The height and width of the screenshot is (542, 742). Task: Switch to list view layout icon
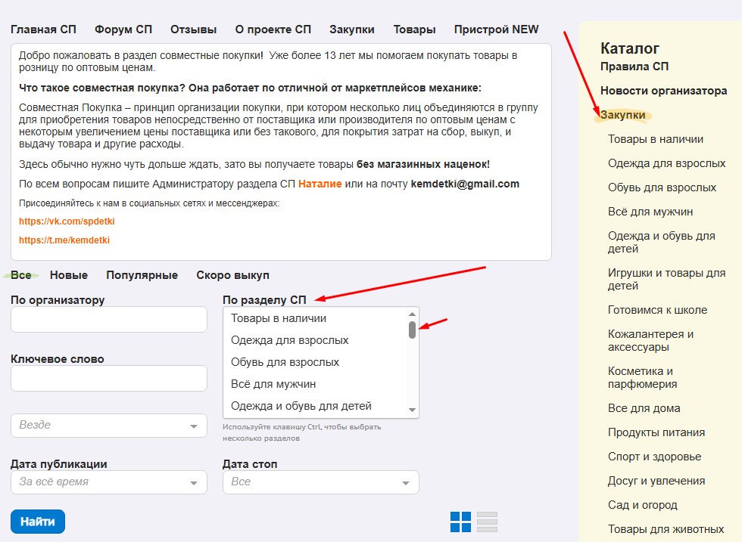tap(487, 522)
